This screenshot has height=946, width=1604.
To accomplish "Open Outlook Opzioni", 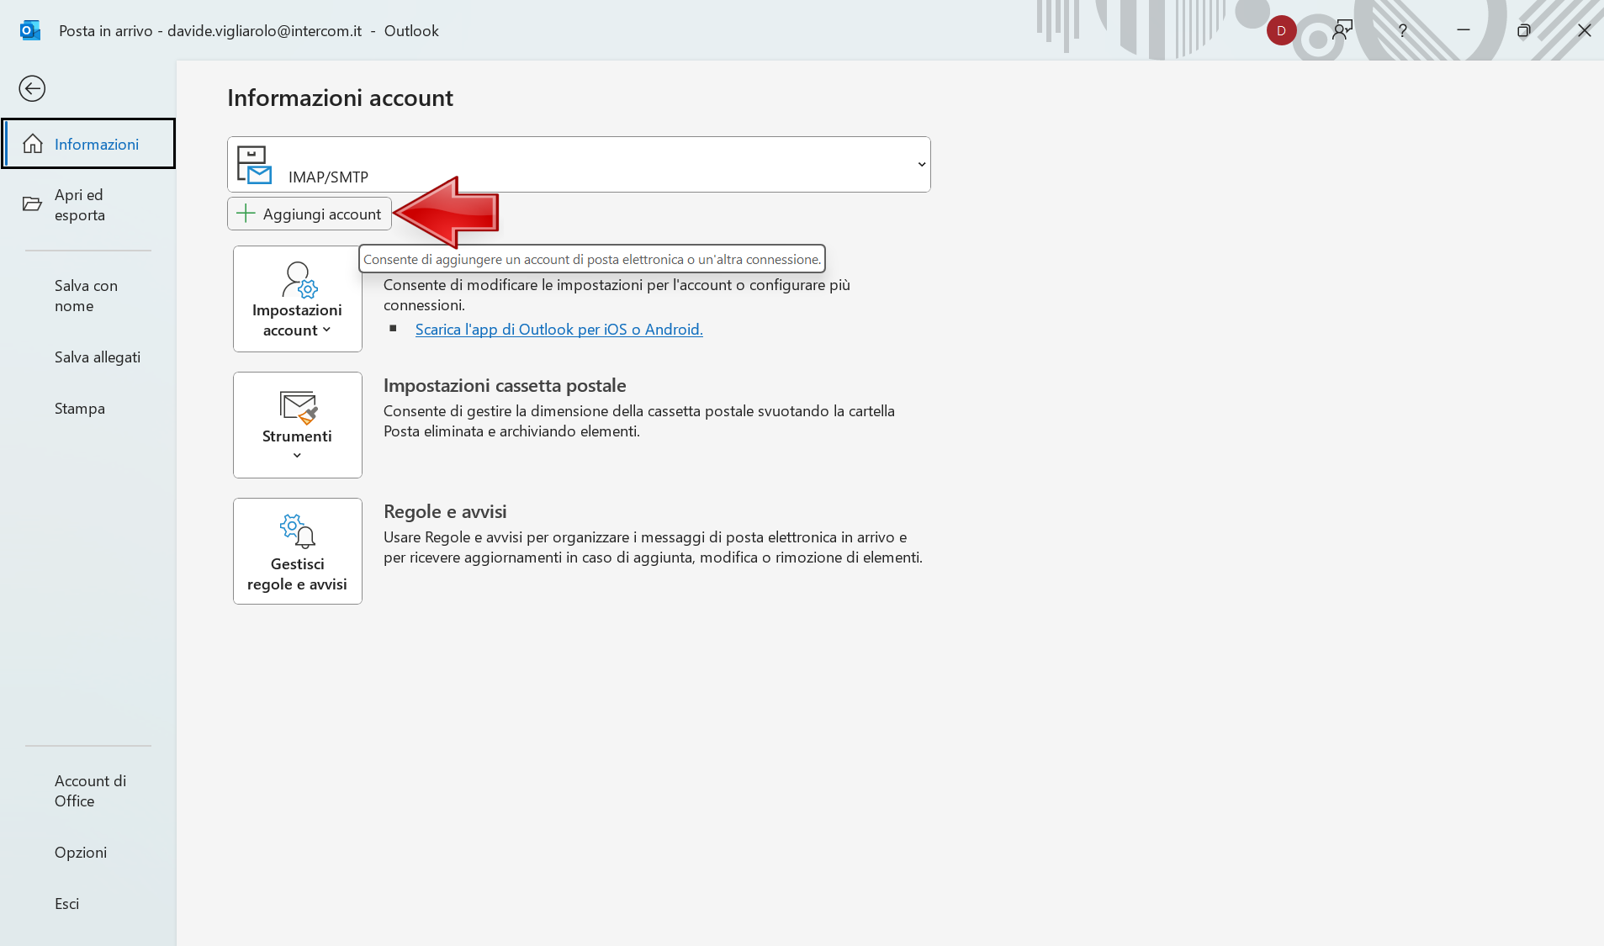I will coord(80,853).
